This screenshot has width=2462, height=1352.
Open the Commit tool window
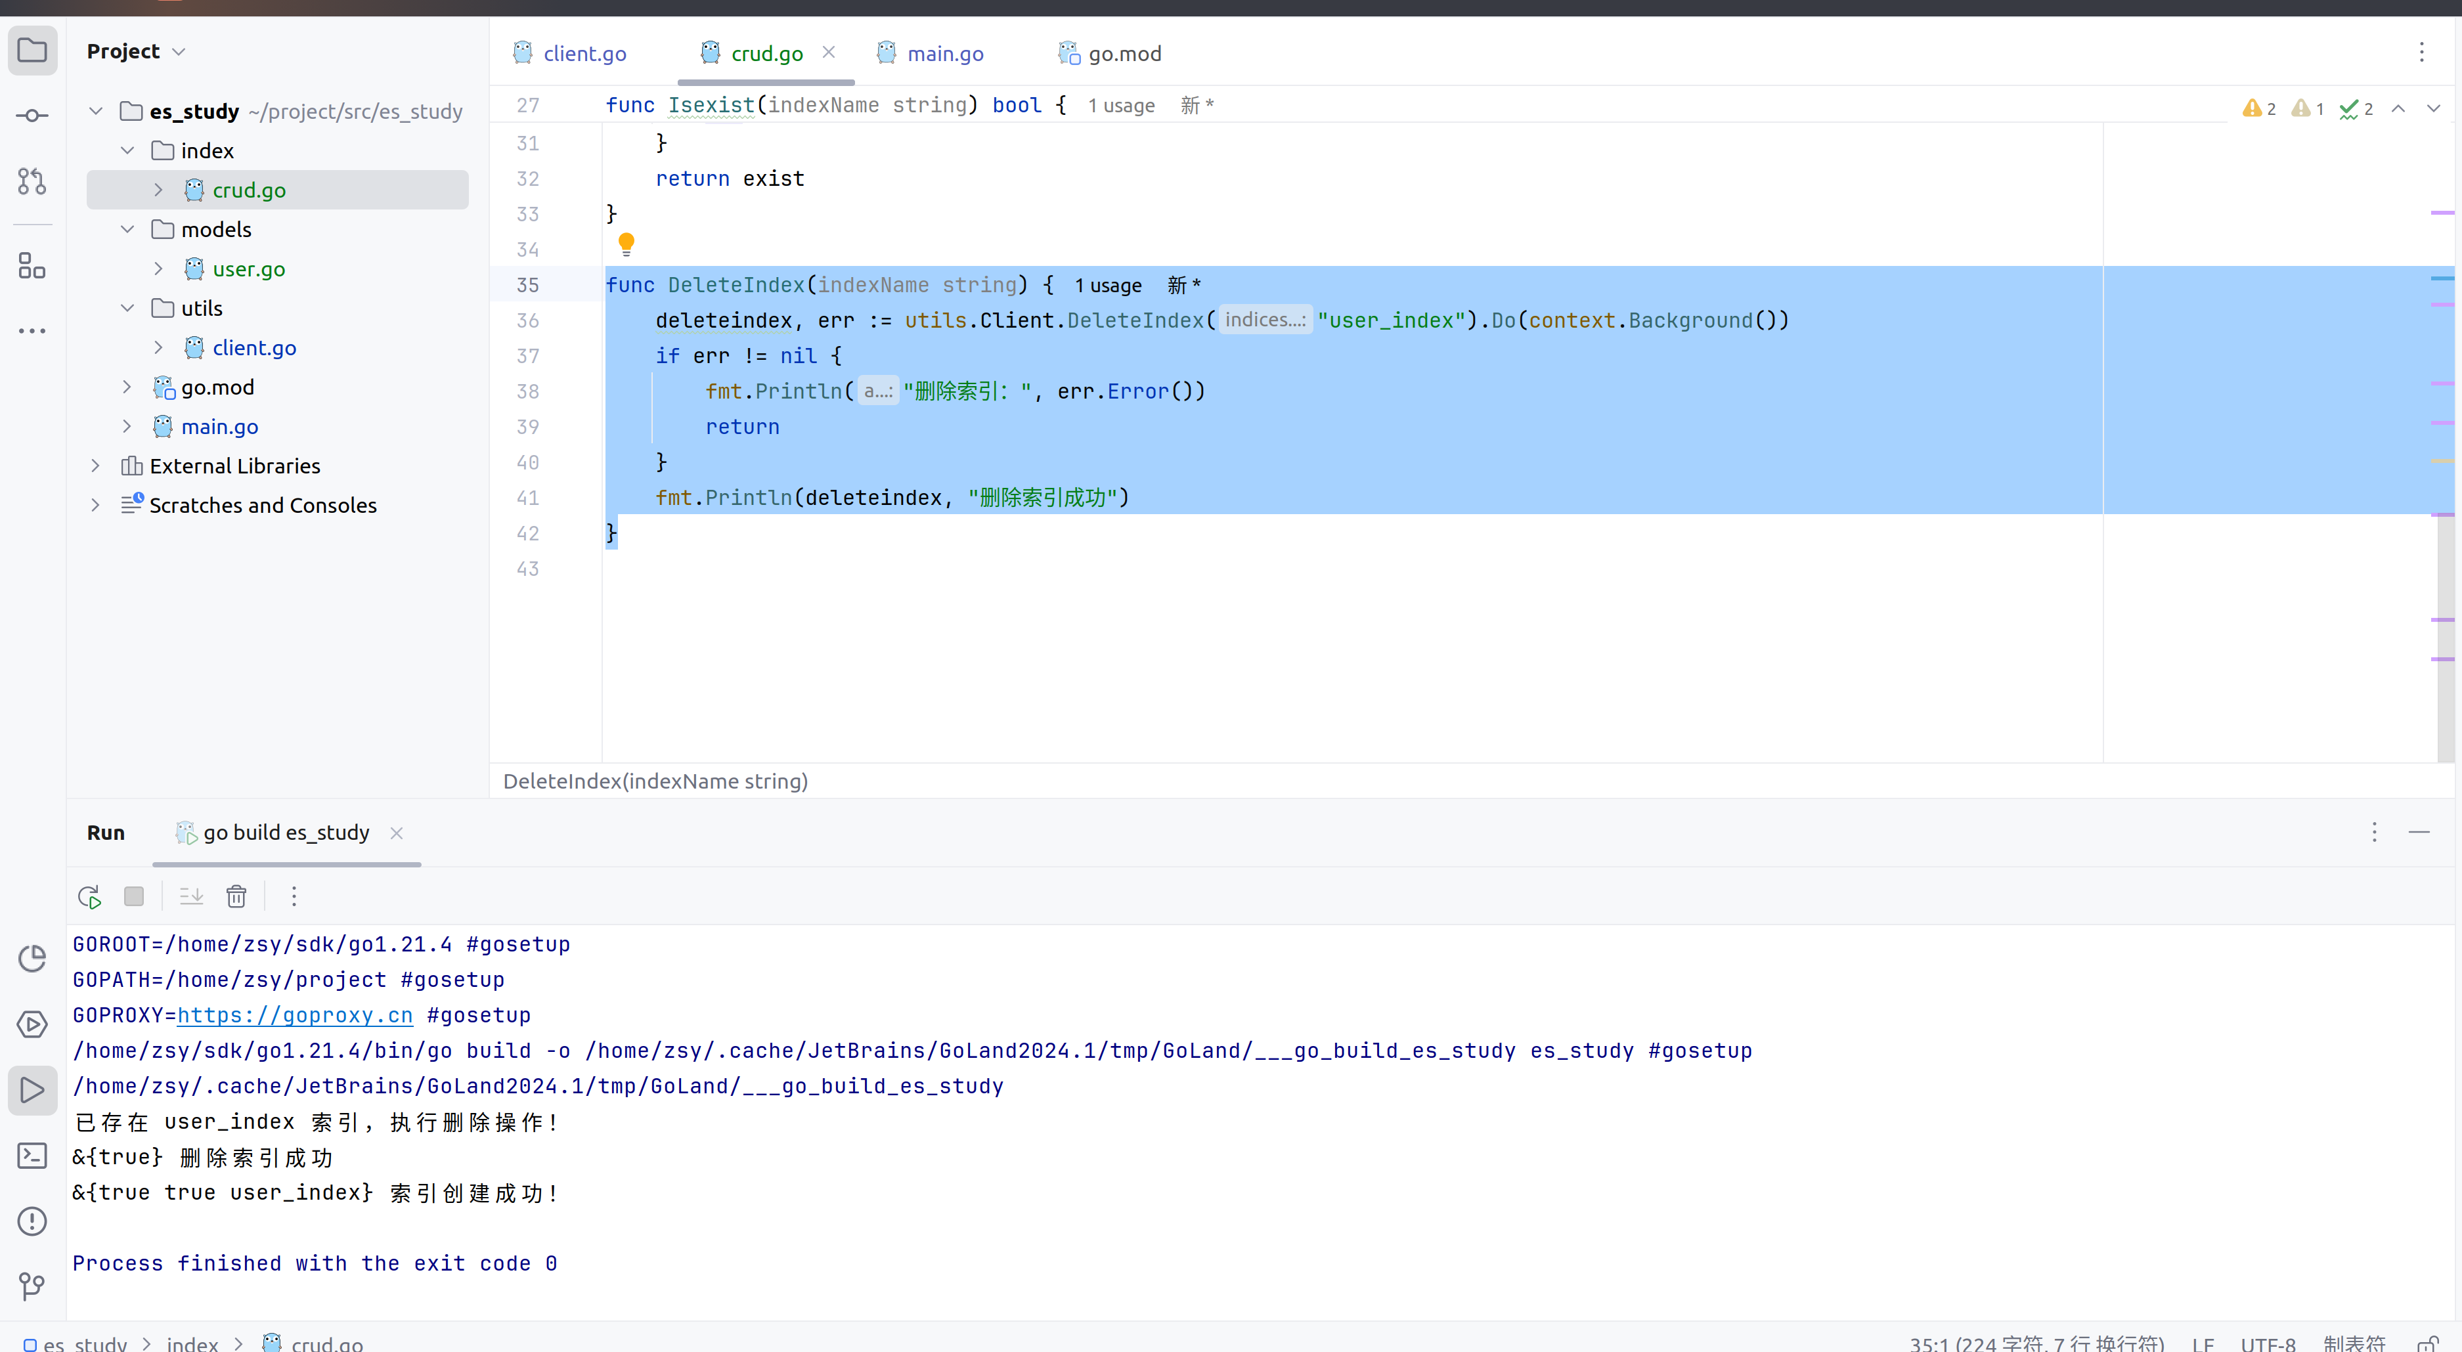(x=32, y=116)
